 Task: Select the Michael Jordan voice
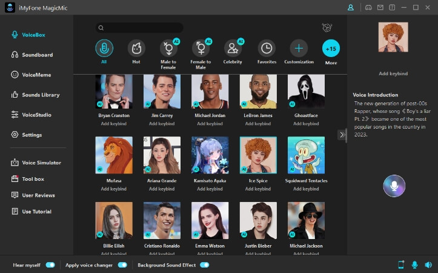coord(210,92)
